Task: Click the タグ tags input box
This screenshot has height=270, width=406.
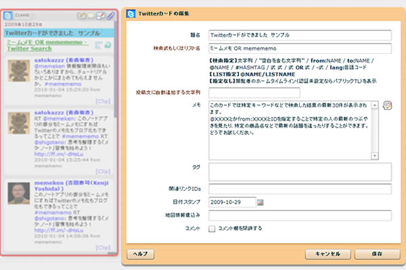Action: tap(299, 172)
